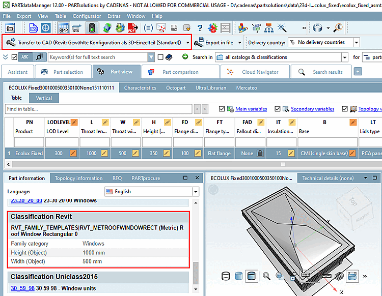This screenshot has width=382, height=296.
Task: Open the Secondary variables link
Action: (x=313, y=109)
